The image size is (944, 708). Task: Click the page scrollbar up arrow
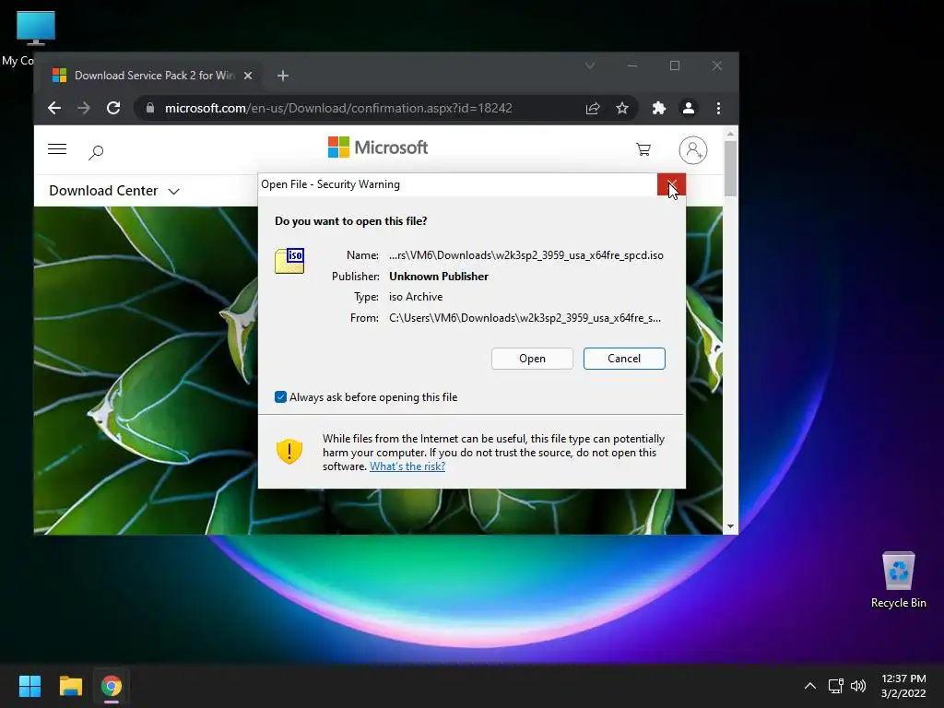click(730, 133)
